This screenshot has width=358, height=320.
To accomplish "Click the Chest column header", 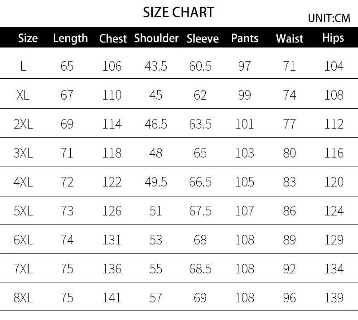I will pos(113,38).
